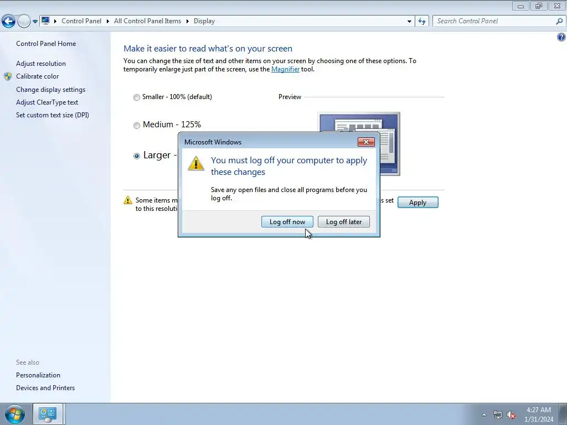The width and height of the screenshot is (567, 425).
Task: Close the Control Panel window
Action: (x=557, y=6)
